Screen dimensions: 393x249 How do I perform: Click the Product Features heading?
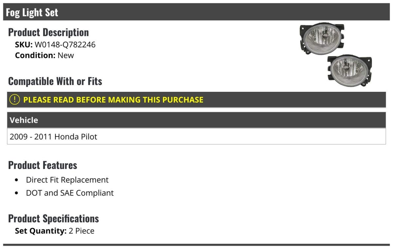[x=43, y=165]
